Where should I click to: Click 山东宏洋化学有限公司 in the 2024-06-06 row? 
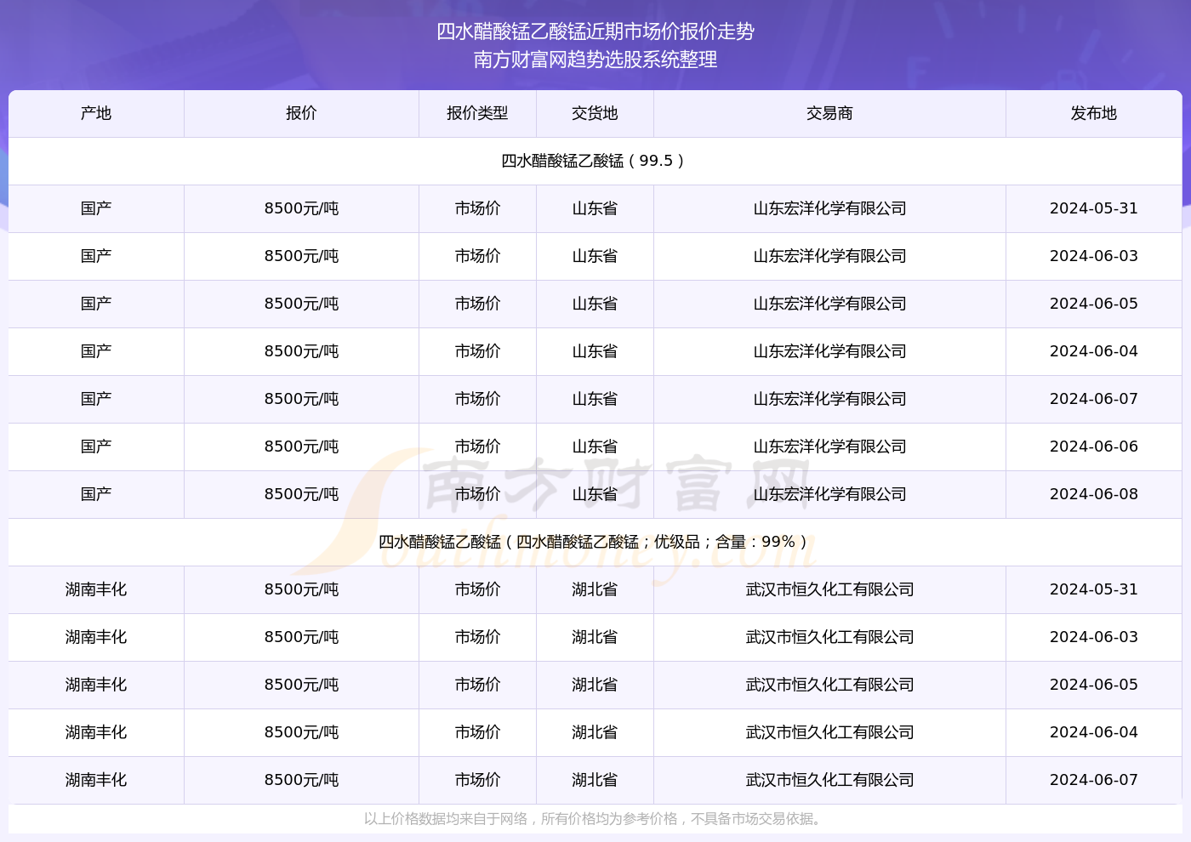pos(829,447)
